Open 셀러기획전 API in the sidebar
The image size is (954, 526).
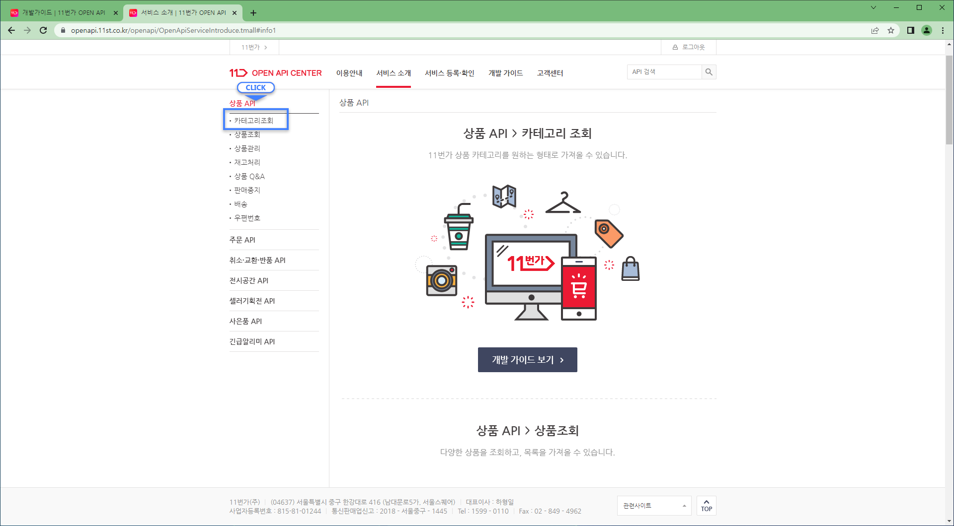pos(252,301)
